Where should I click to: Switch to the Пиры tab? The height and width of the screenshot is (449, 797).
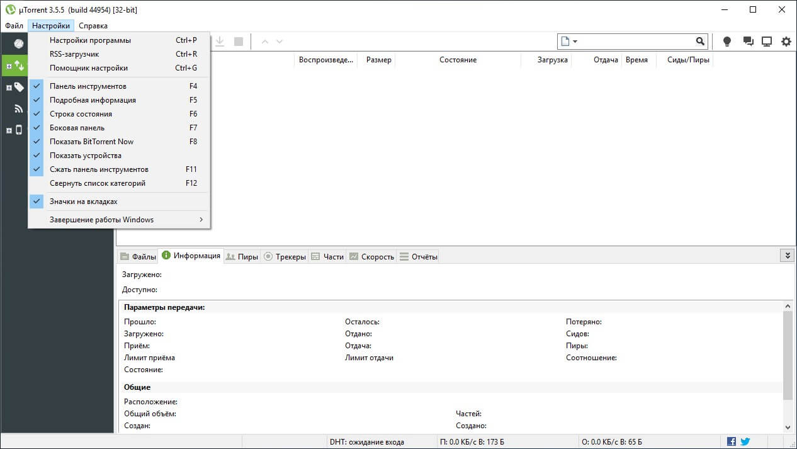(x=242, y=256)
